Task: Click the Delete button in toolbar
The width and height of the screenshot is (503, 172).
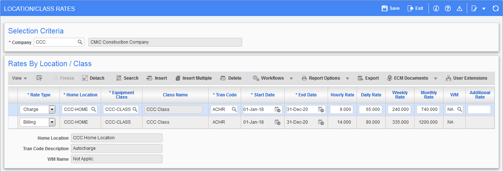Action: tap(231, 78)
